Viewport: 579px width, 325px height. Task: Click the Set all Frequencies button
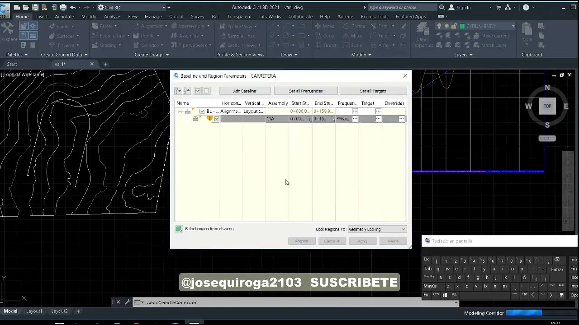pyautogui.click(x=306, y=91)
